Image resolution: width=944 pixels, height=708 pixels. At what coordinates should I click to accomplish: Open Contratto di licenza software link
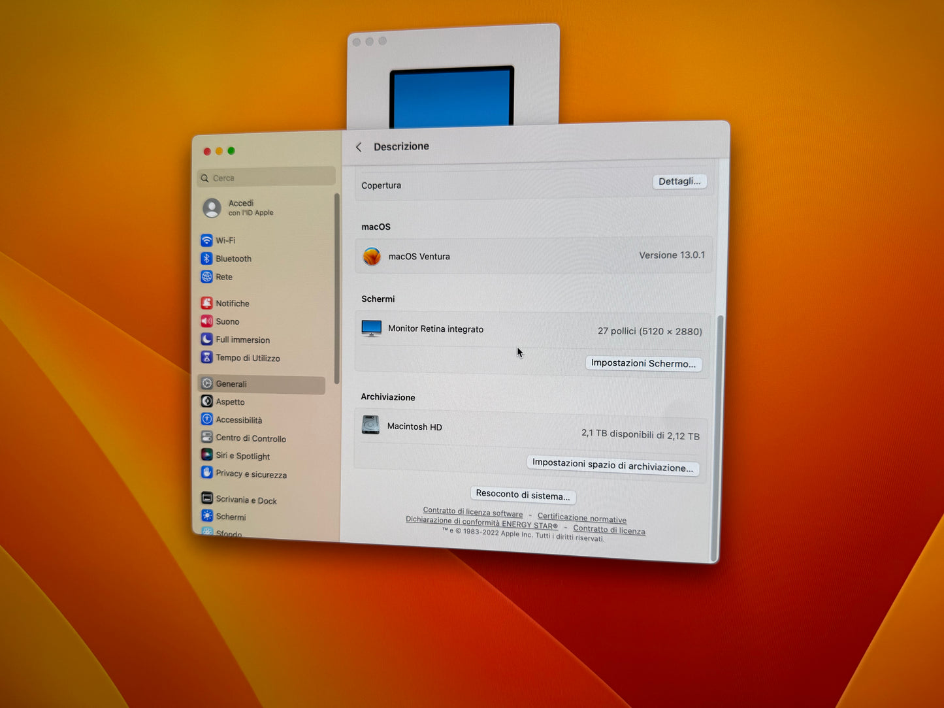tap(472, 512)
